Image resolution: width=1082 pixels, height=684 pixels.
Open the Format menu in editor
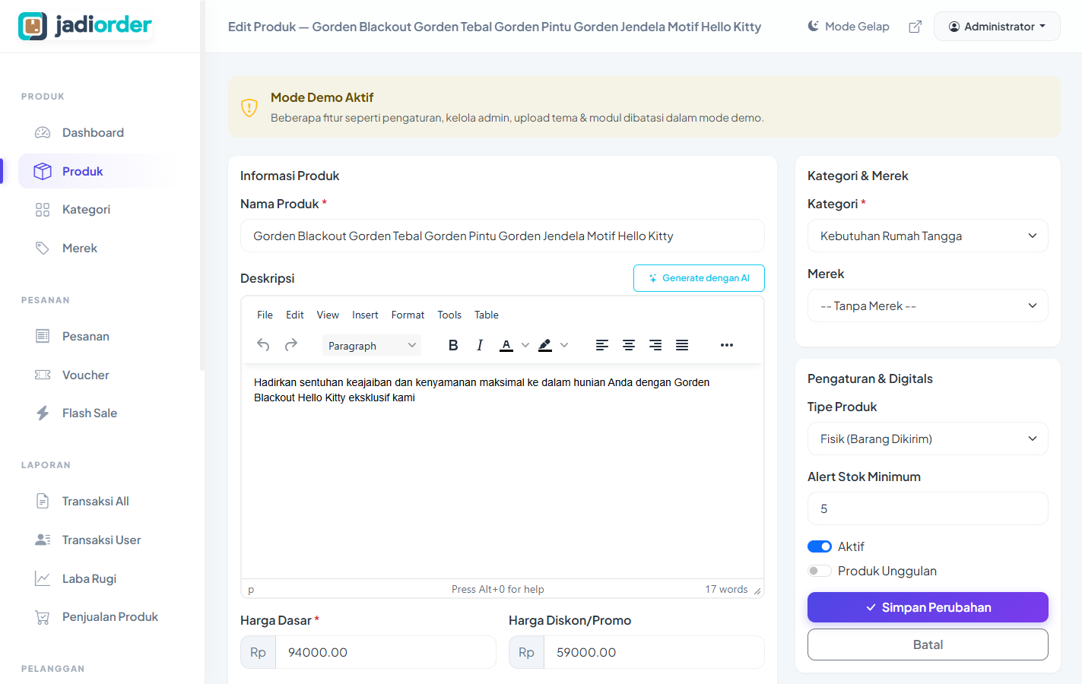point(408,315)
